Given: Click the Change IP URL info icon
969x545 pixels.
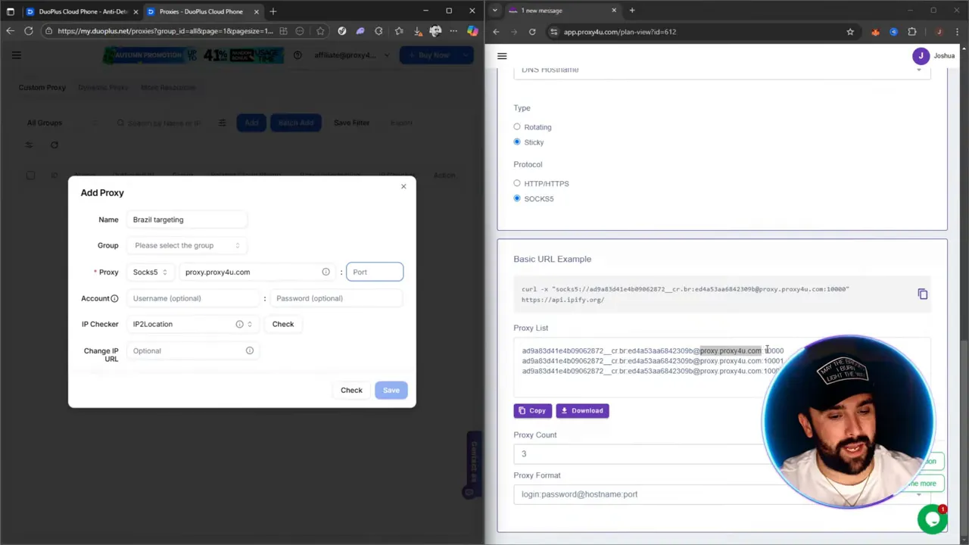Looking at the screenshot, I should (x=249, y=350).
